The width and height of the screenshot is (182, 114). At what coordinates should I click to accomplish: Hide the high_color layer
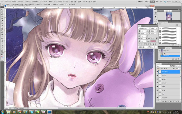(x=157, y=83)
